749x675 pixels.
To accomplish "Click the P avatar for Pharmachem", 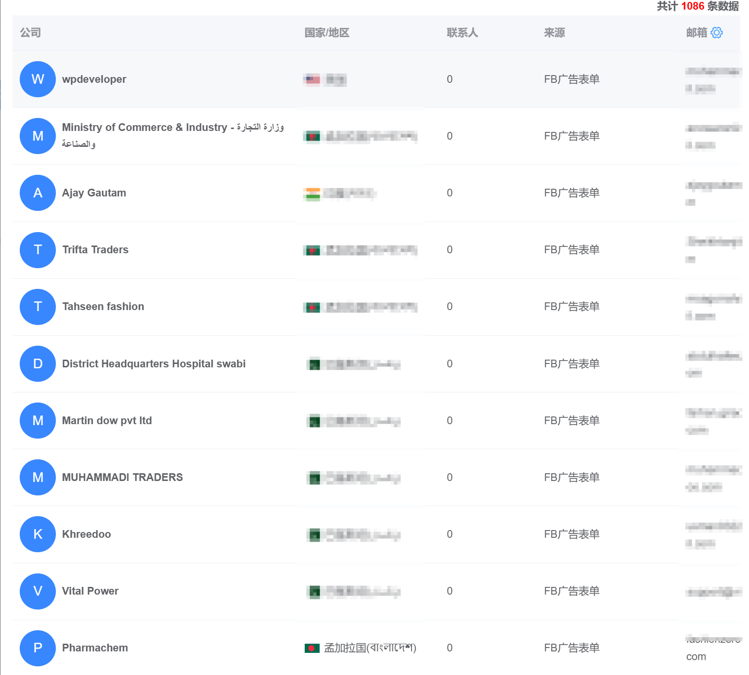I will 38,648.
